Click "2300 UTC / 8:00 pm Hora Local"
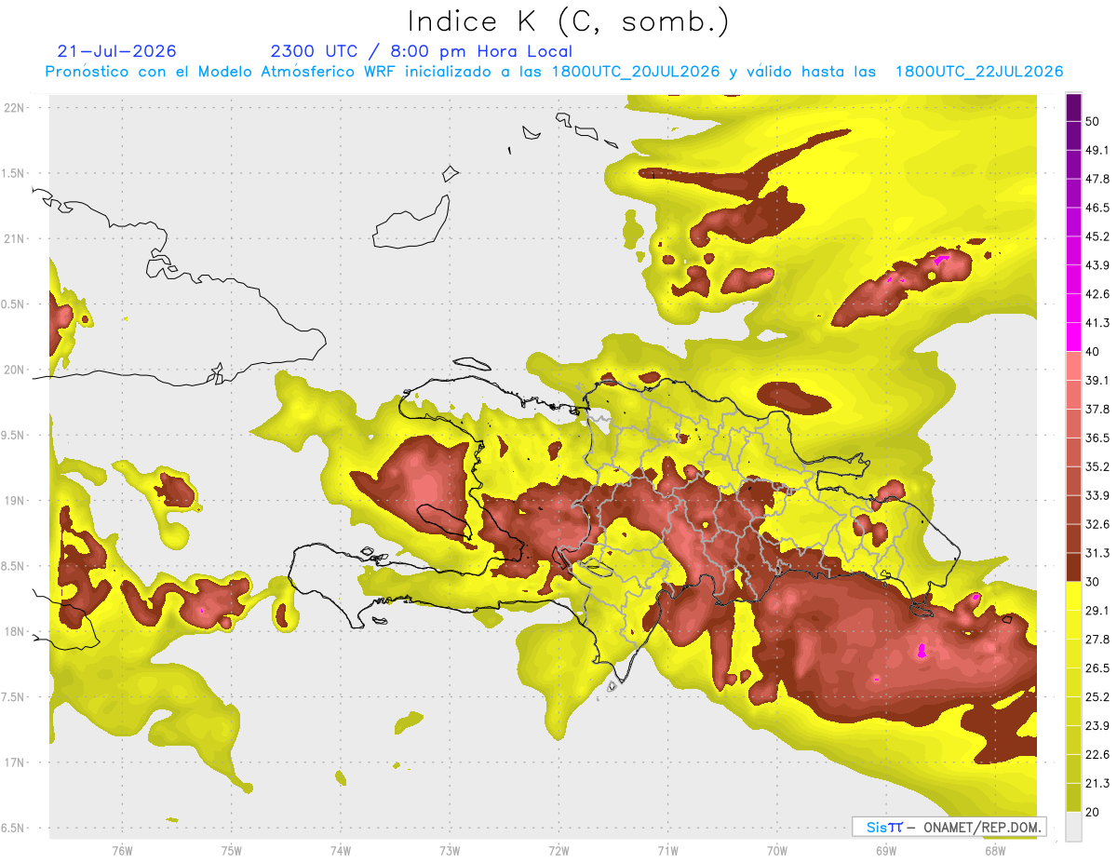The width and height of the screenshot is (1117, 863). coord(422,51)
